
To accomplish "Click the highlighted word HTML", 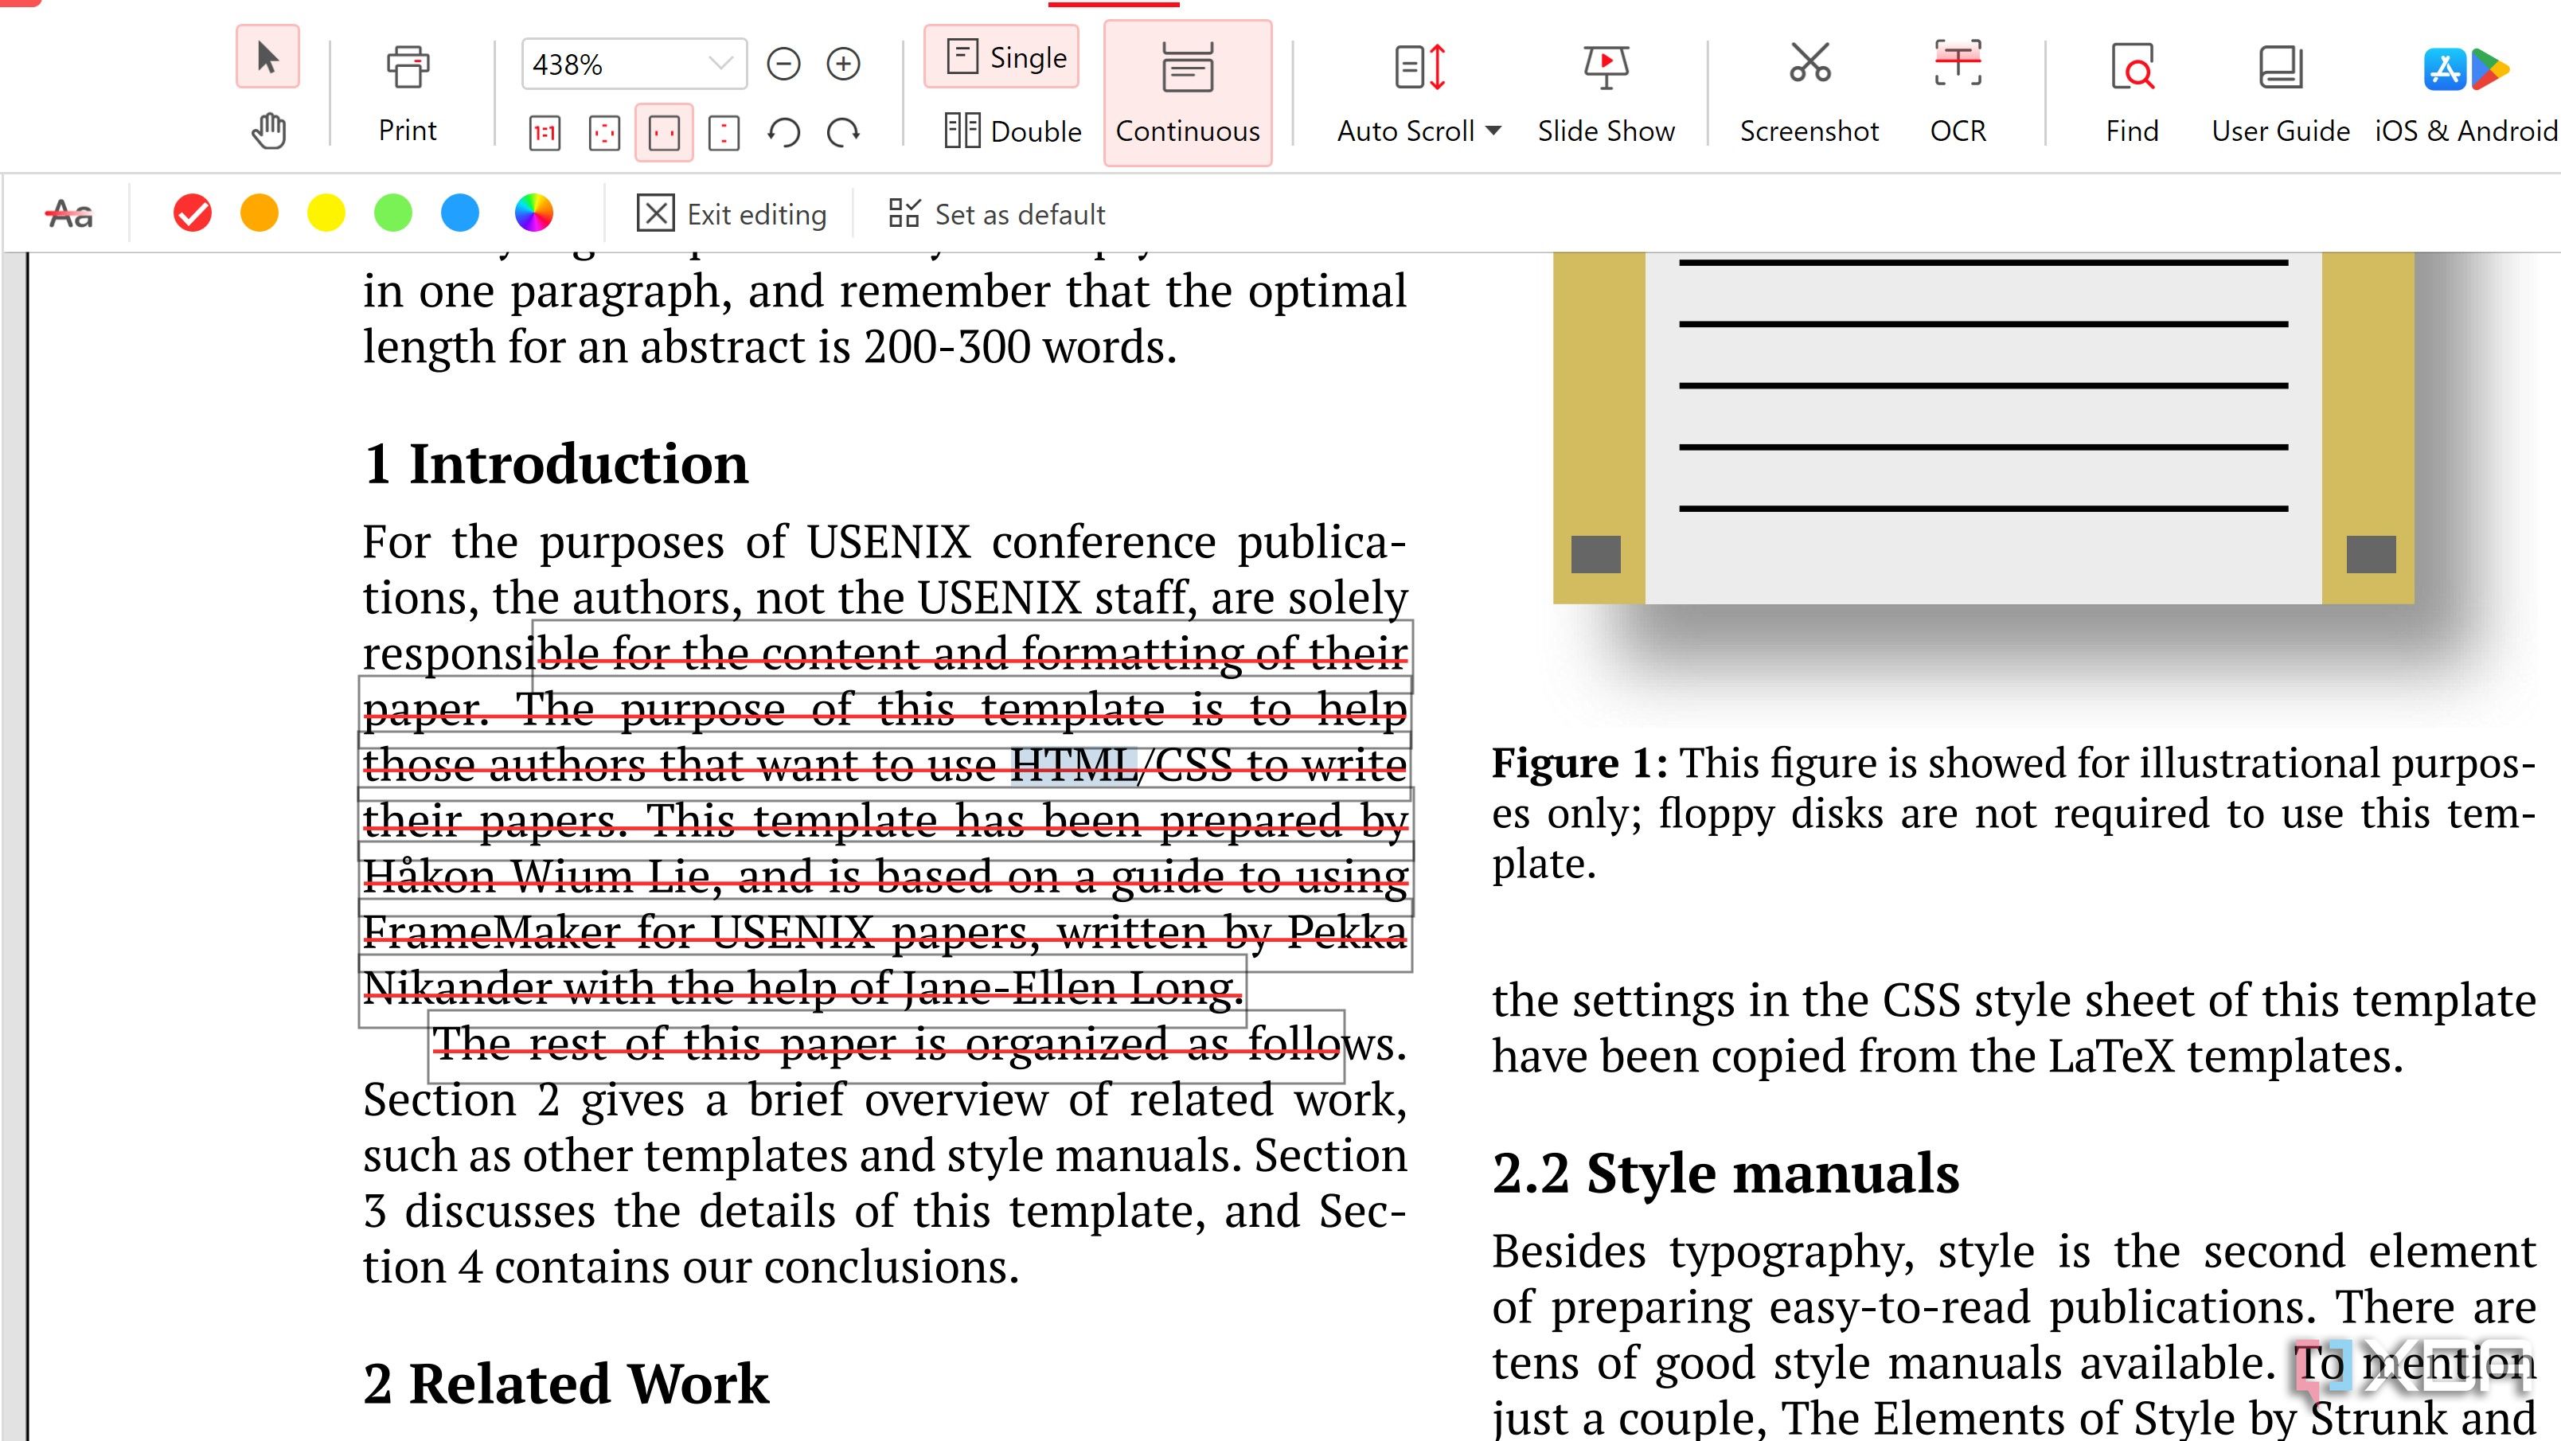I will click(x=1075, y=765).
